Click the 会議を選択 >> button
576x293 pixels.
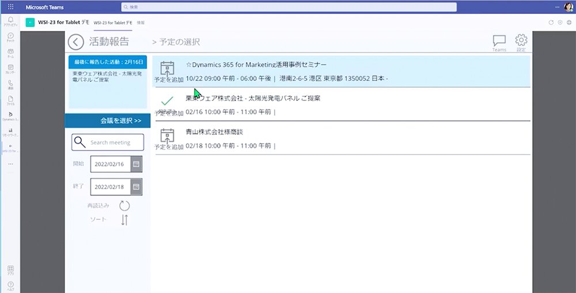coord(108,121)
